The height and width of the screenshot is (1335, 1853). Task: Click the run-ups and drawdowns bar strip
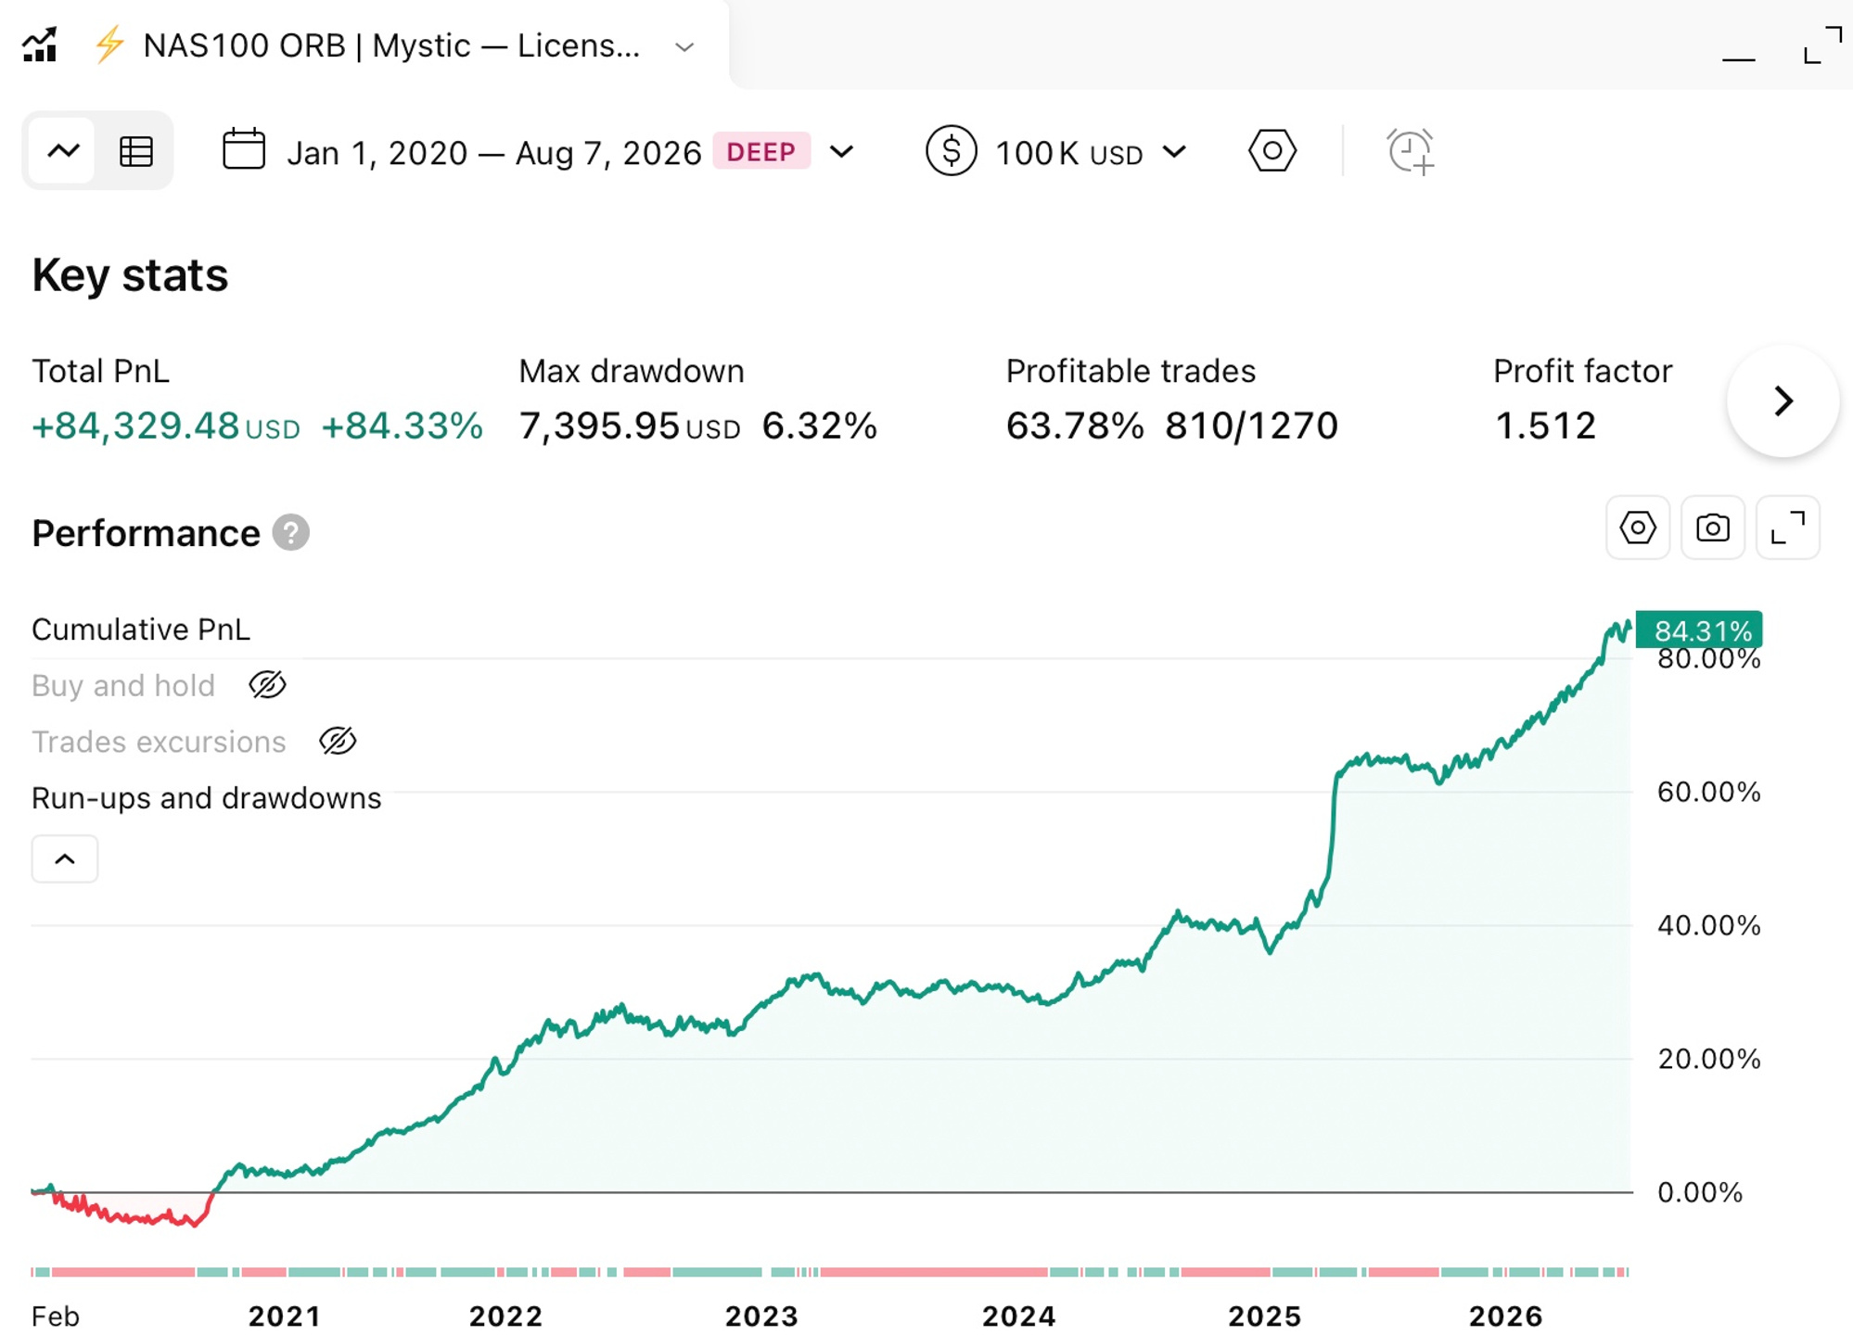point(830,1272)
